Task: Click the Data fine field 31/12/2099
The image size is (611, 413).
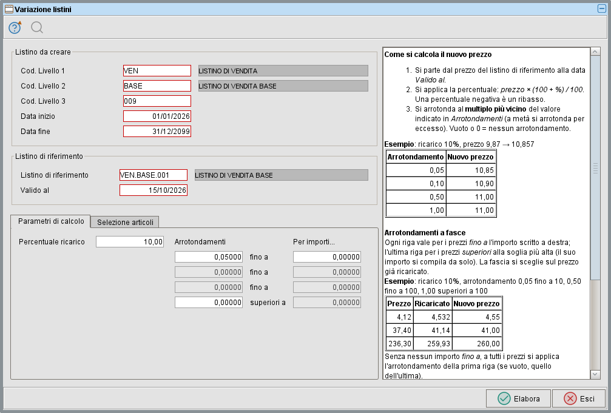Action: pos(157,132)
